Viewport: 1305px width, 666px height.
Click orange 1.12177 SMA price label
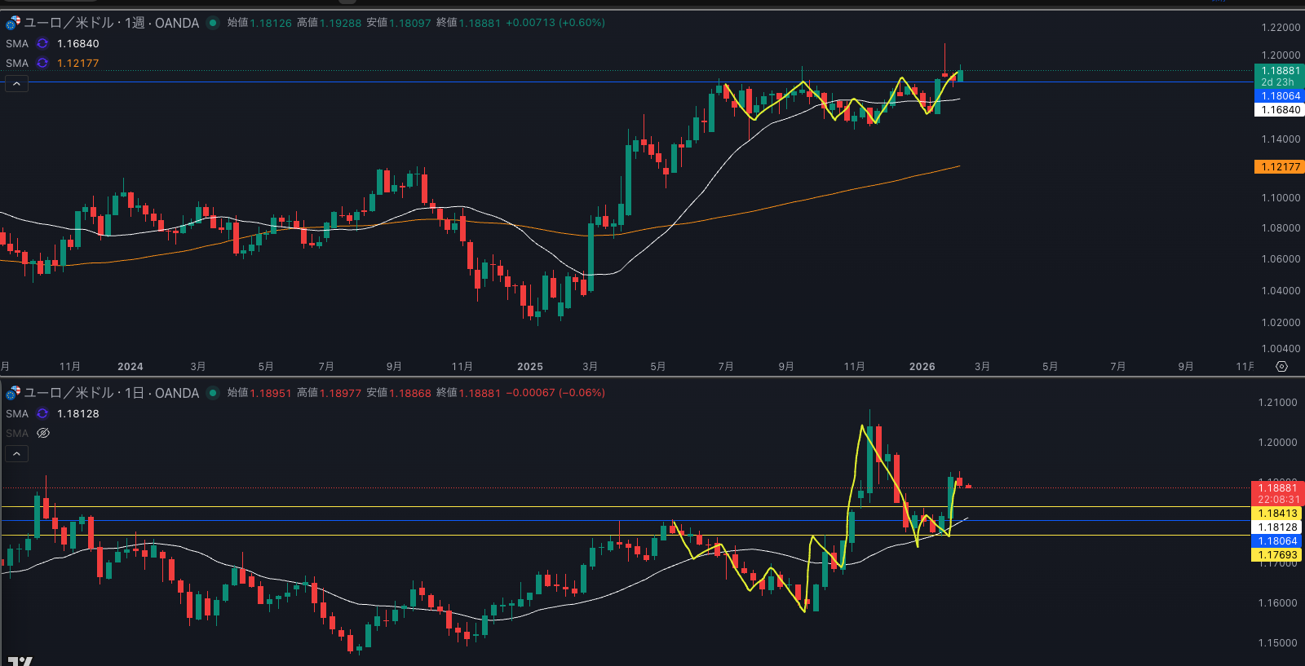click(x=1278, y=167)
